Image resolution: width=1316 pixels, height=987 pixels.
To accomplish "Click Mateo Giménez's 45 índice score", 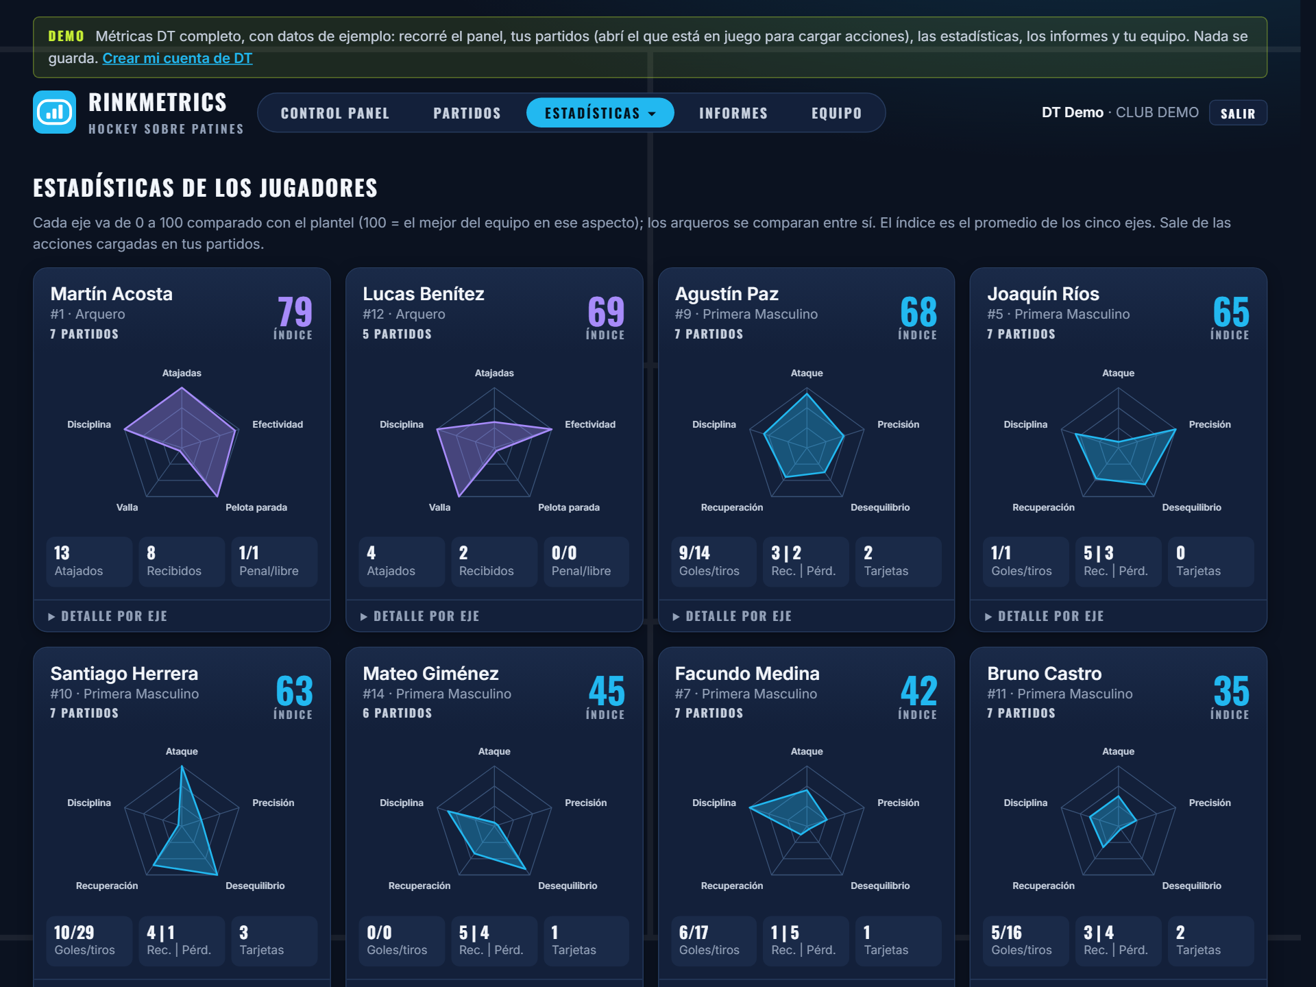I will pyautogui.click(x=607, y=692).
